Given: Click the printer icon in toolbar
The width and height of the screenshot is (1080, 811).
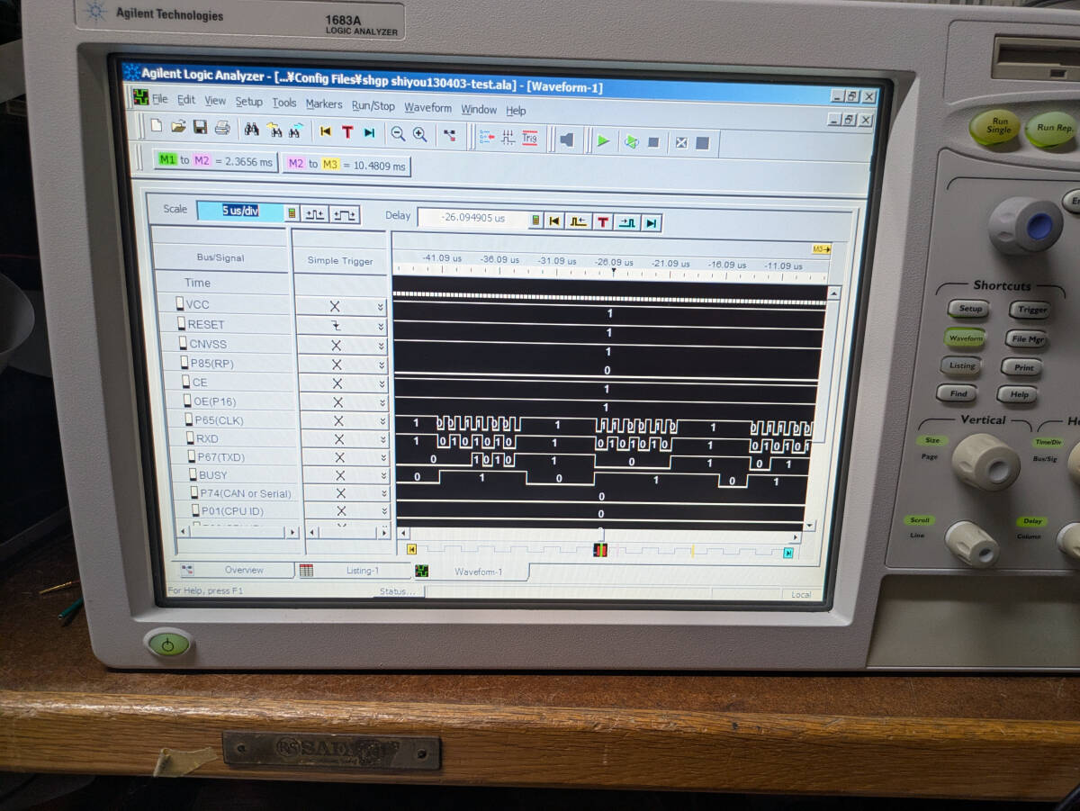Looking at the screenshot, I should tap(221, 129).
